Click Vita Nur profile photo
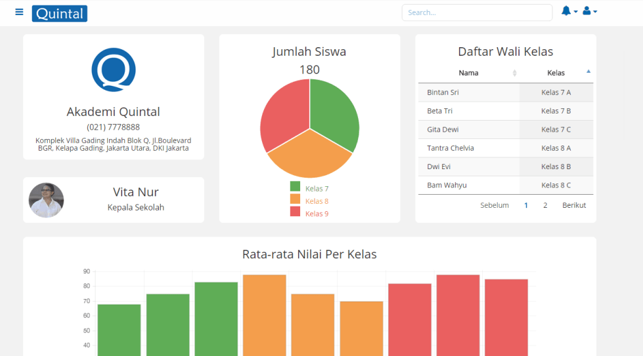Image resolution: width=643 pixels, height=356 pixels. (46, 200)
